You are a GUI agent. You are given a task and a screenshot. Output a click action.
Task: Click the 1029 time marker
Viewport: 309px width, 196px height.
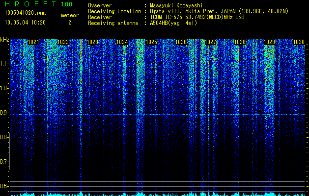pos(269,42)
